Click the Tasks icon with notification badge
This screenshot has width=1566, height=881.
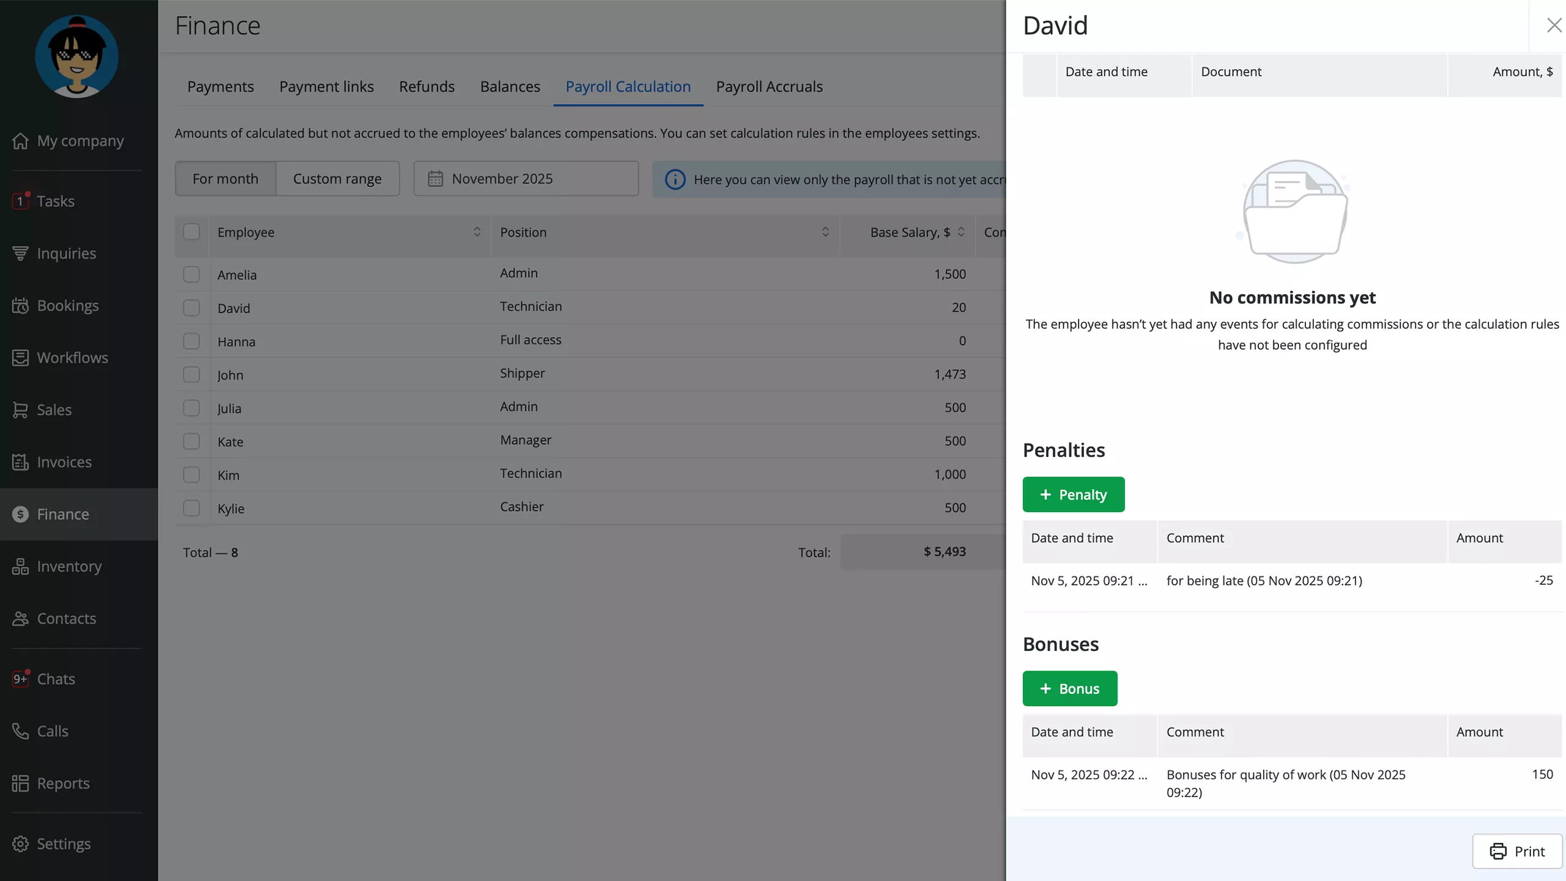pos(20,201)
